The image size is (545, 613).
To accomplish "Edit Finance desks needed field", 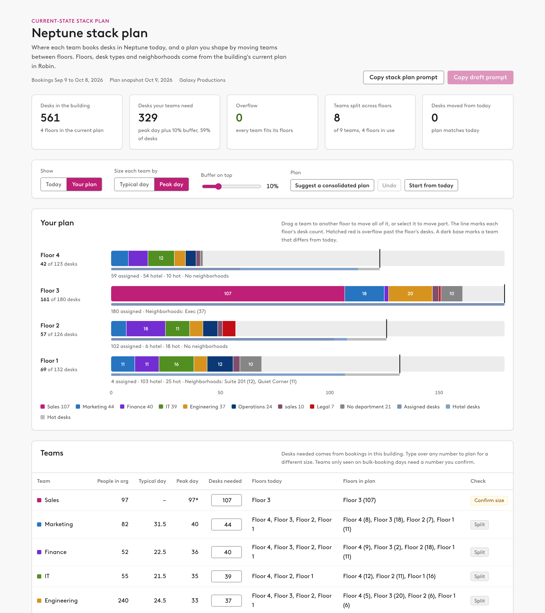I will point(227,552).
